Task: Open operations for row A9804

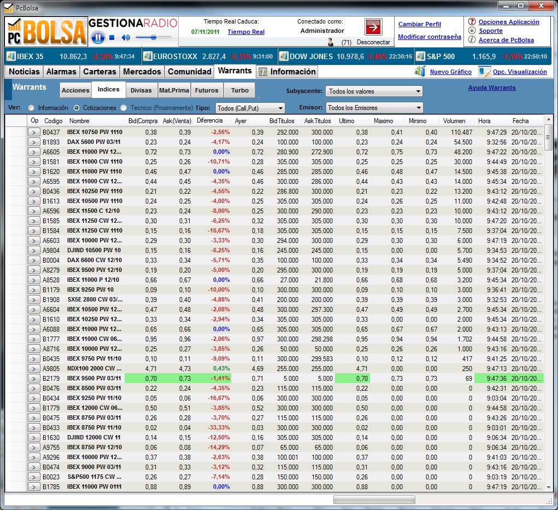Action: [x=34, y=251]
